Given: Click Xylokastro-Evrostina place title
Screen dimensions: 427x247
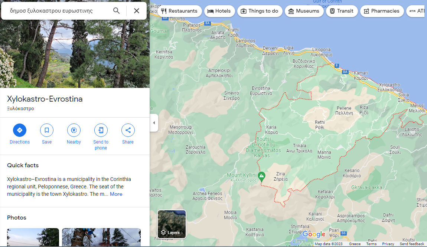Looking at the screenshot, I should click(45, 99).
